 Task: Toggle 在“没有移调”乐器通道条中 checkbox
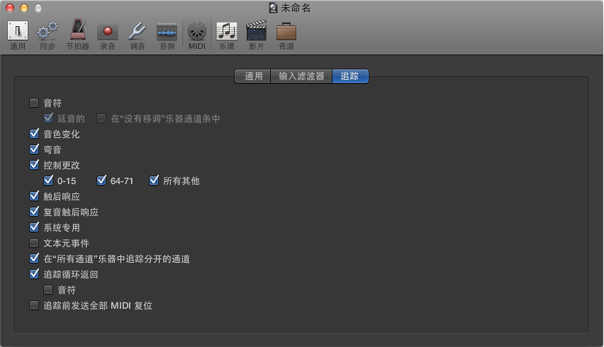[101, 118]
